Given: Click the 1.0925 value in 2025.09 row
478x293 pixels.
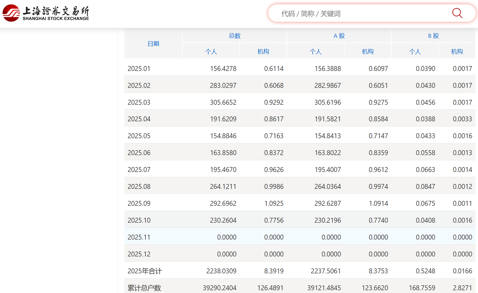Looking at the screenshot, I should (x=274, y=204).
